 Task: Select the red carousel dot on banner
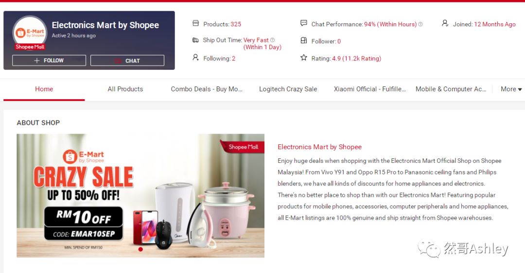tap(140, 249)
